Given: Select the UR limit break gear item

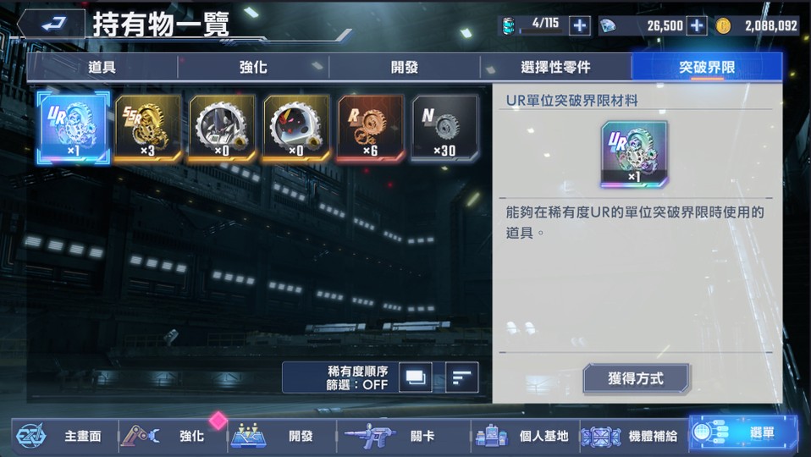Looking at the screenshot, I should click(x=74, y=128).
